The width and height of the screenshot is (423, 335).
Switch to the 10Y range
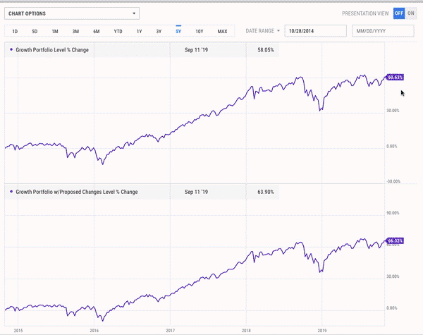(200, 31)
